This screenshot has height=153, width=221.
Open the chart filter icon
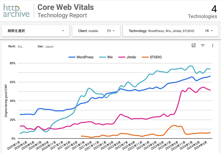coord(203,46)
